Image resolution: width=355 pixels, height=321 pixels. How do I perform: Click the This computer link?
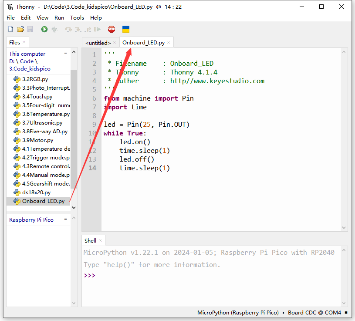(x=27, y=54)
